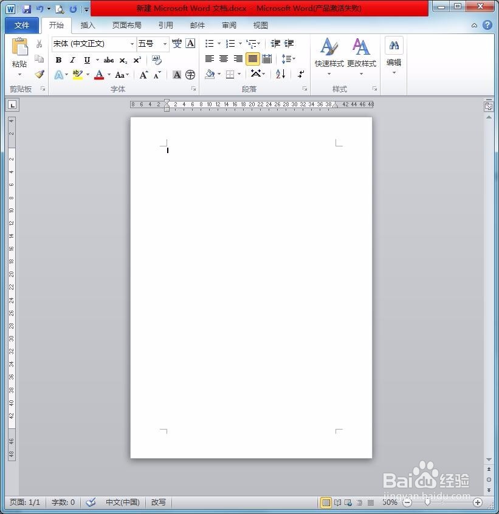499x514 pixels.
Task: Open the font name dropdown 宋体
Action: [x=132, y=44]
